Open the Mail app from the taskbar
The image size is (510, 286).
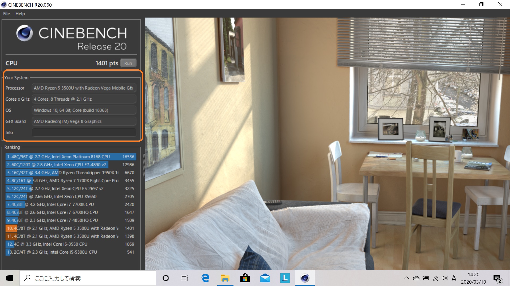265,278
